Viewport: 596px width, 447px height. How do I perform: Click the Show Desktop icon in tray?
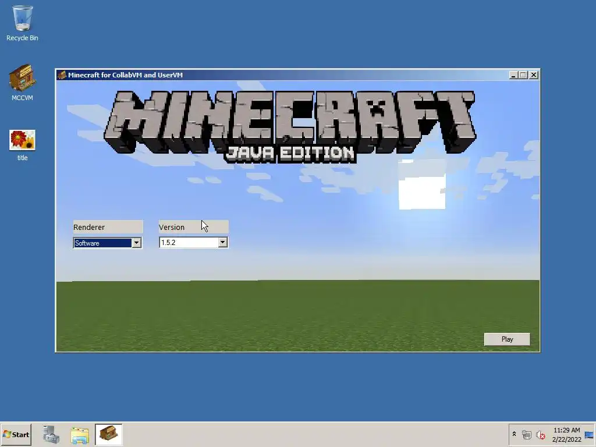tap(589, 434)
